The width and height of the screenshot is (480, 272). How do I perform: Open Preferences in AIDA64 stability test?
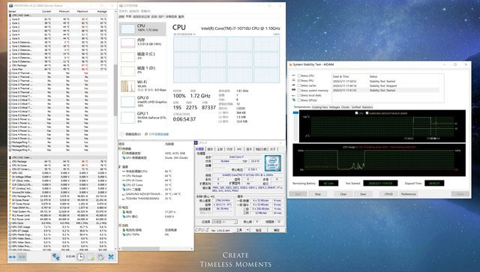pos(408,194)
